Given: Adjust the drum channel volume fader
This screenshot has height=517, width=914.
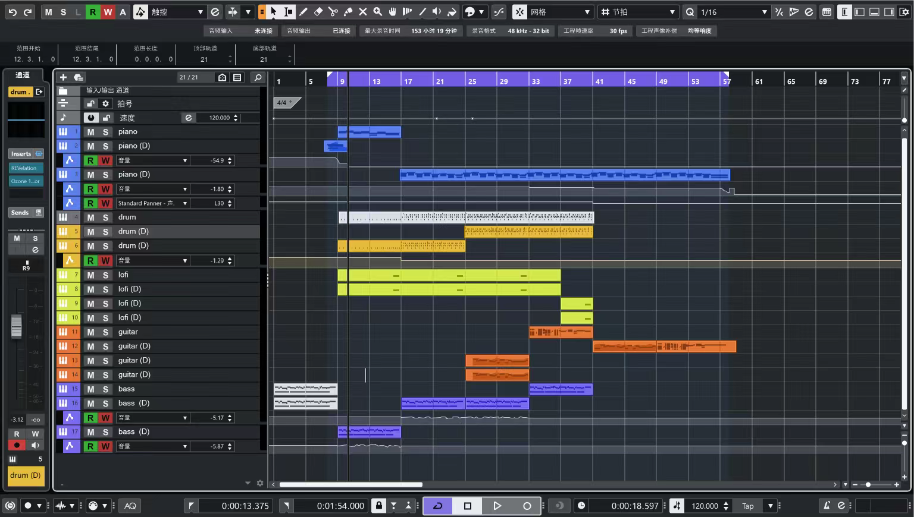Looking at the screenshot, I should pos(17,326).
